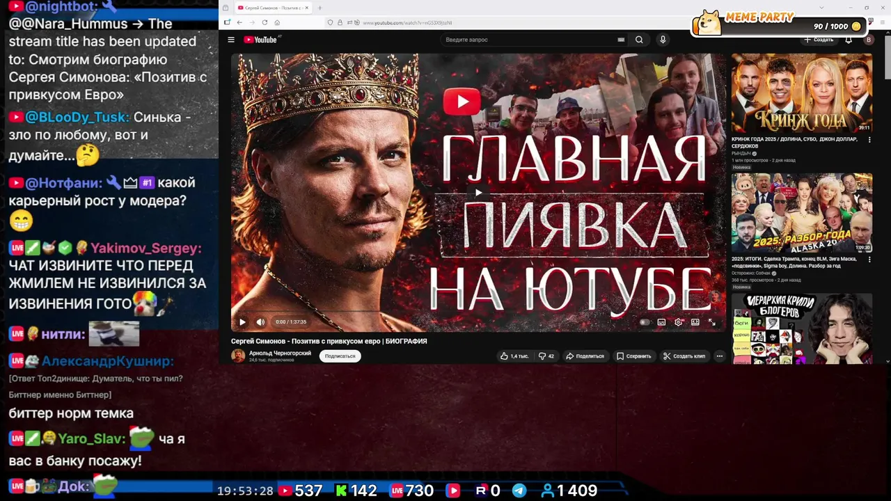Click the Поделиться share button
891x501 pixels.
point(585,356)
